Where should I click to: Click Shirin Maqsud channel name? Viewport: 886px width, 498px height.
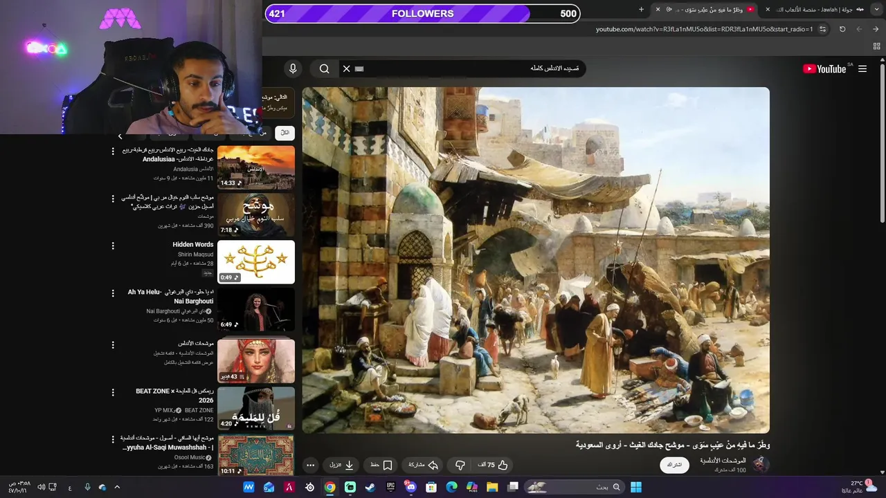[196, 255]
